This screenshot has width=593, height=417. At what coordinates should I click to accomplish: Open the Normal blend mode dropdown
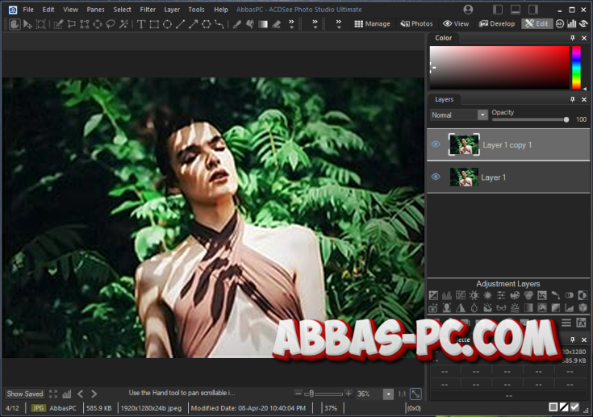(x=482, y=115)
